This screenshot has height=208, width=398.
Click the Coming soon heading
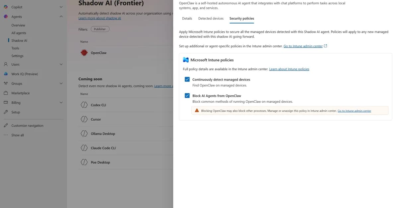coord(90,79)
